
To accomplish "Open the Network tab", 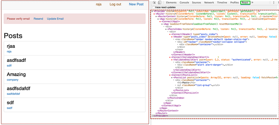I will point(209,3).
